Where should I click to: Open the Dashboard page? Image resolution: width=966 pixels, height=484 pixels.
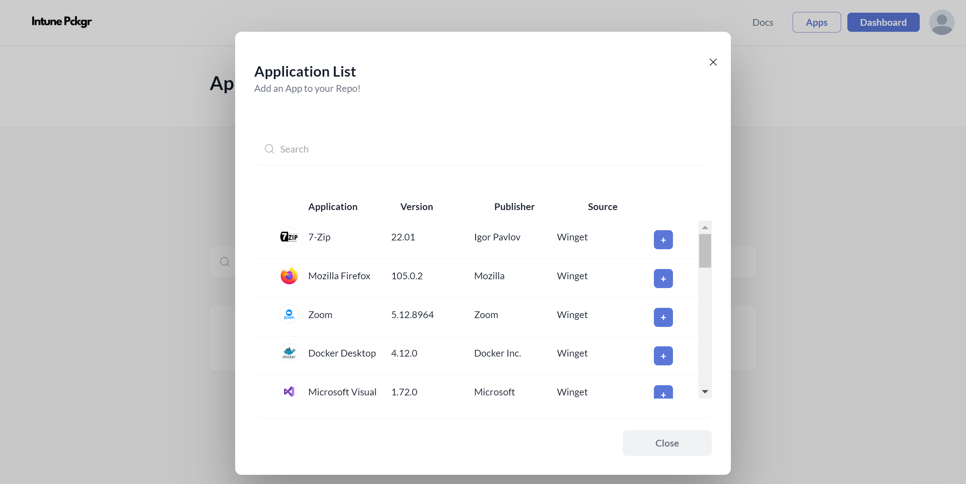[x=883, y=23]
